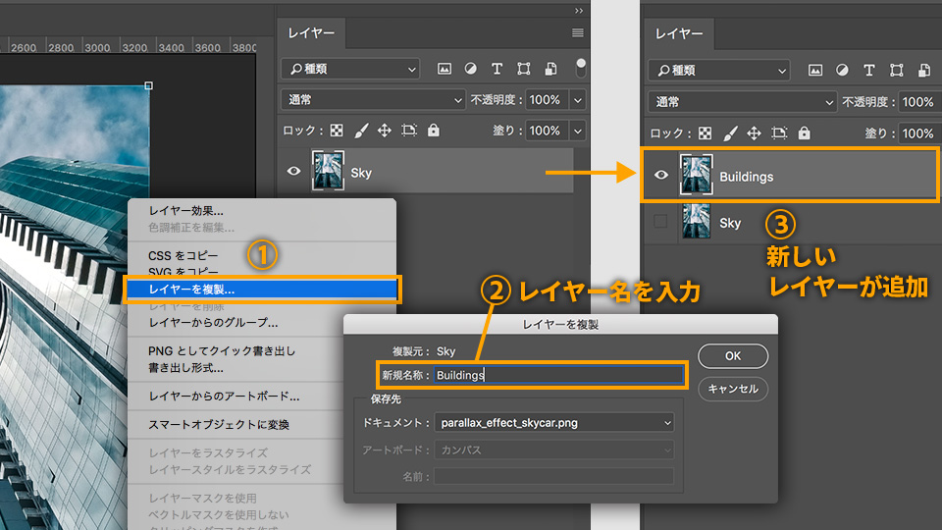Collapse panels with double-arrow icon
Image resolution: width=942 pixels, height=530 pixels.
(579, 11)
